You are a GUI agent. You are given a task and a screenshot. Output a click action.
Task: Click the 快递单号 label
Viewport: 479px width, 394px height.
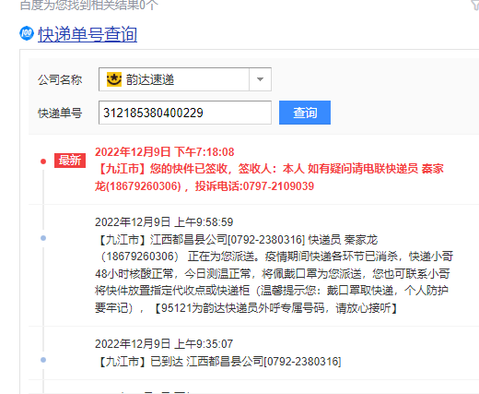tap(60, 113)
